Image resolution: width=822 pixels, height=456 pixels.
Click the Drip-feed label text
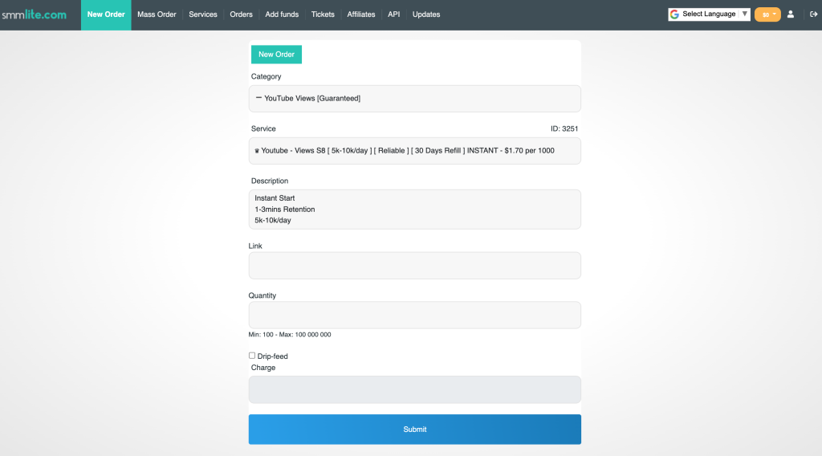(273, 356)
